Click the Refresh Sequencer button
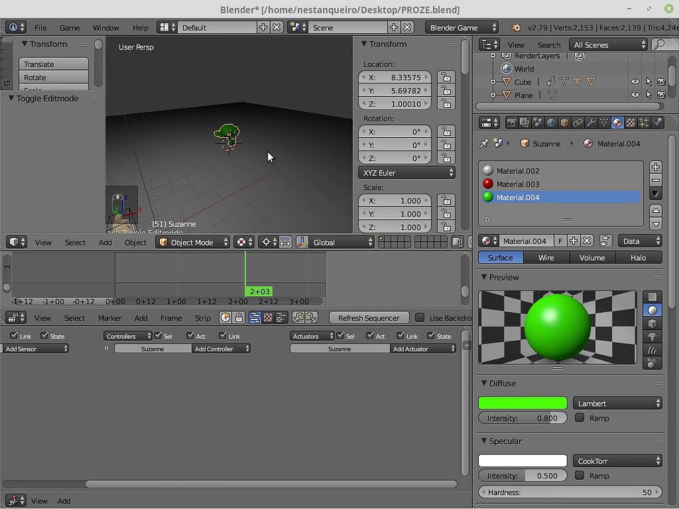Viewport: 679px width, 509px height. 369,318
